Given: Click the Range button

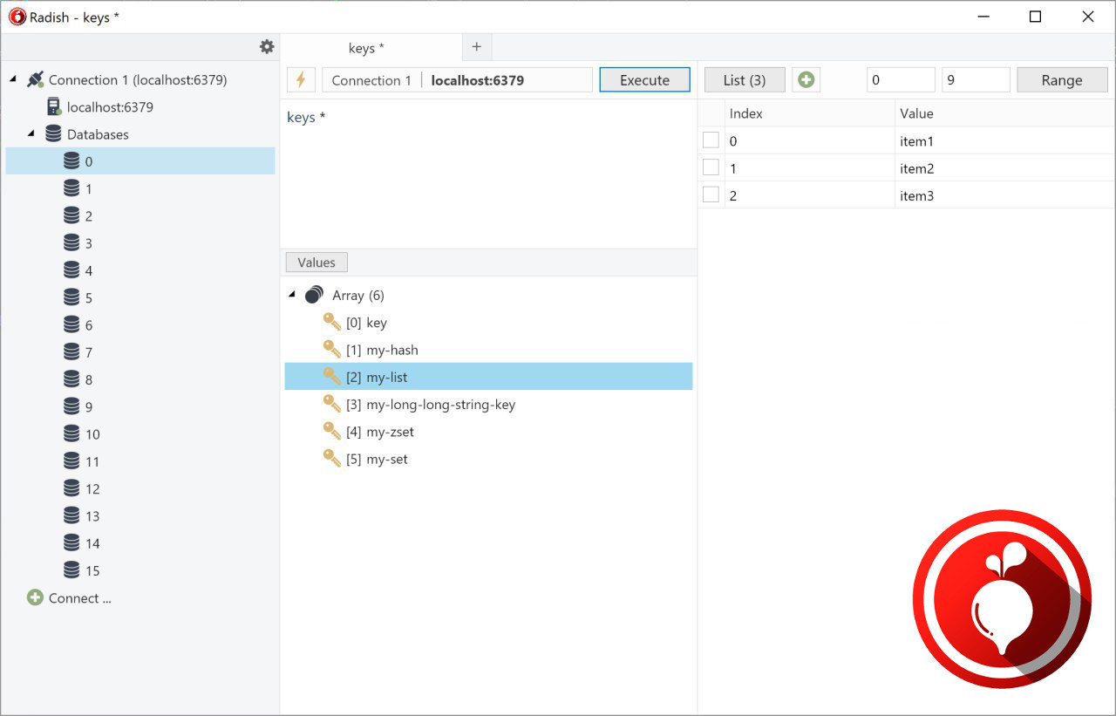Looking at the screenshot, I should (1062, 80).
